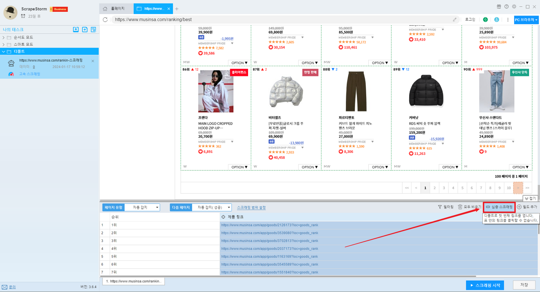Click the 순위 column header
This screenshot has height=292, width=540.
click(165, 216)
